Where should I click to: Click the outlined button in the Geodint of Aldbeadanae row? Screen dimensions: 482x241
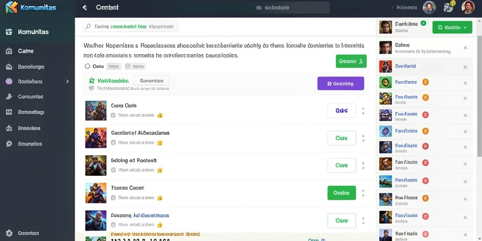coord(342,138)
